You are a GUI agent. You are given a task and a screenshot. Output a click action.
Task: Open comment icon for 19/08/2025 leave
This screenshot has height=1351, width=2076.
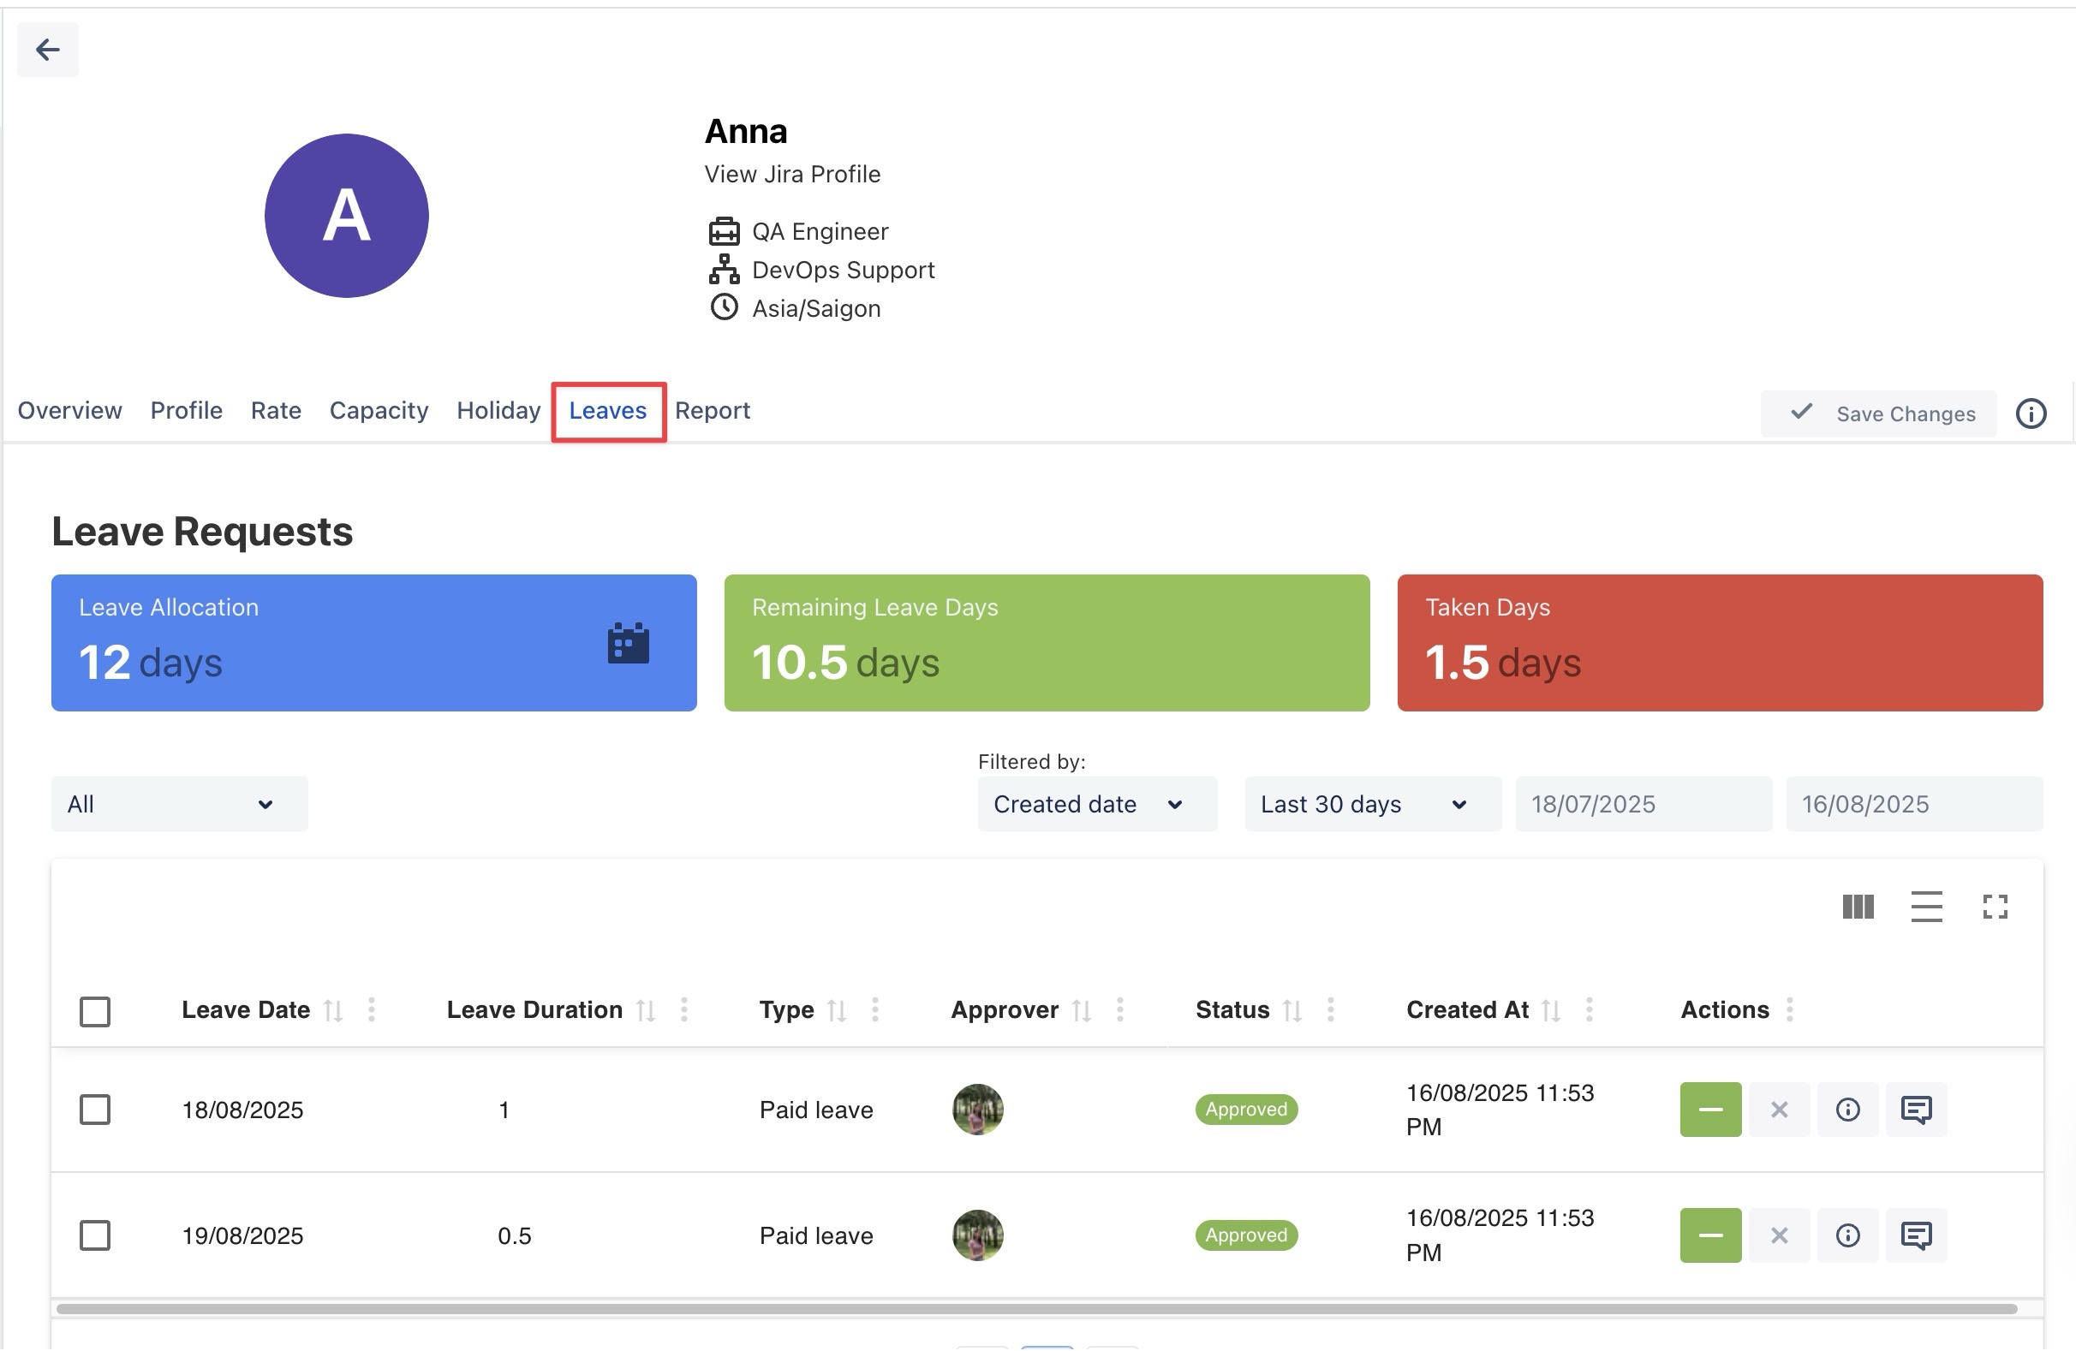1916,1236
